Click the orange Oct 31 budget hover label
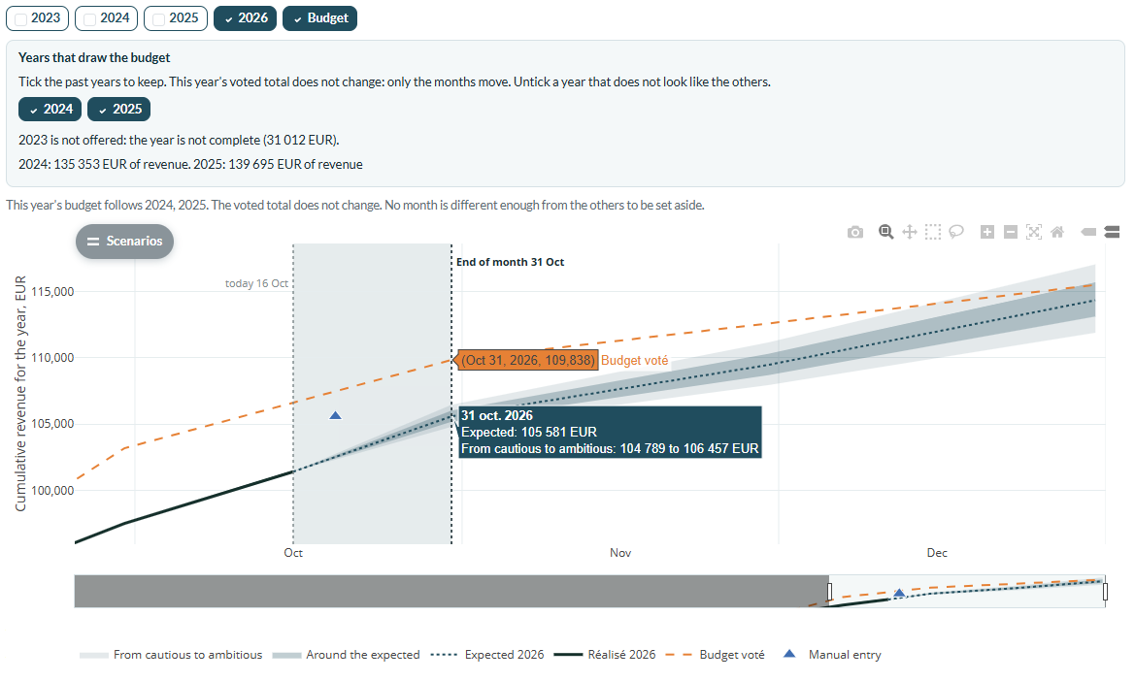Viewport: 1135px width, 681px height. pos(528,360)
